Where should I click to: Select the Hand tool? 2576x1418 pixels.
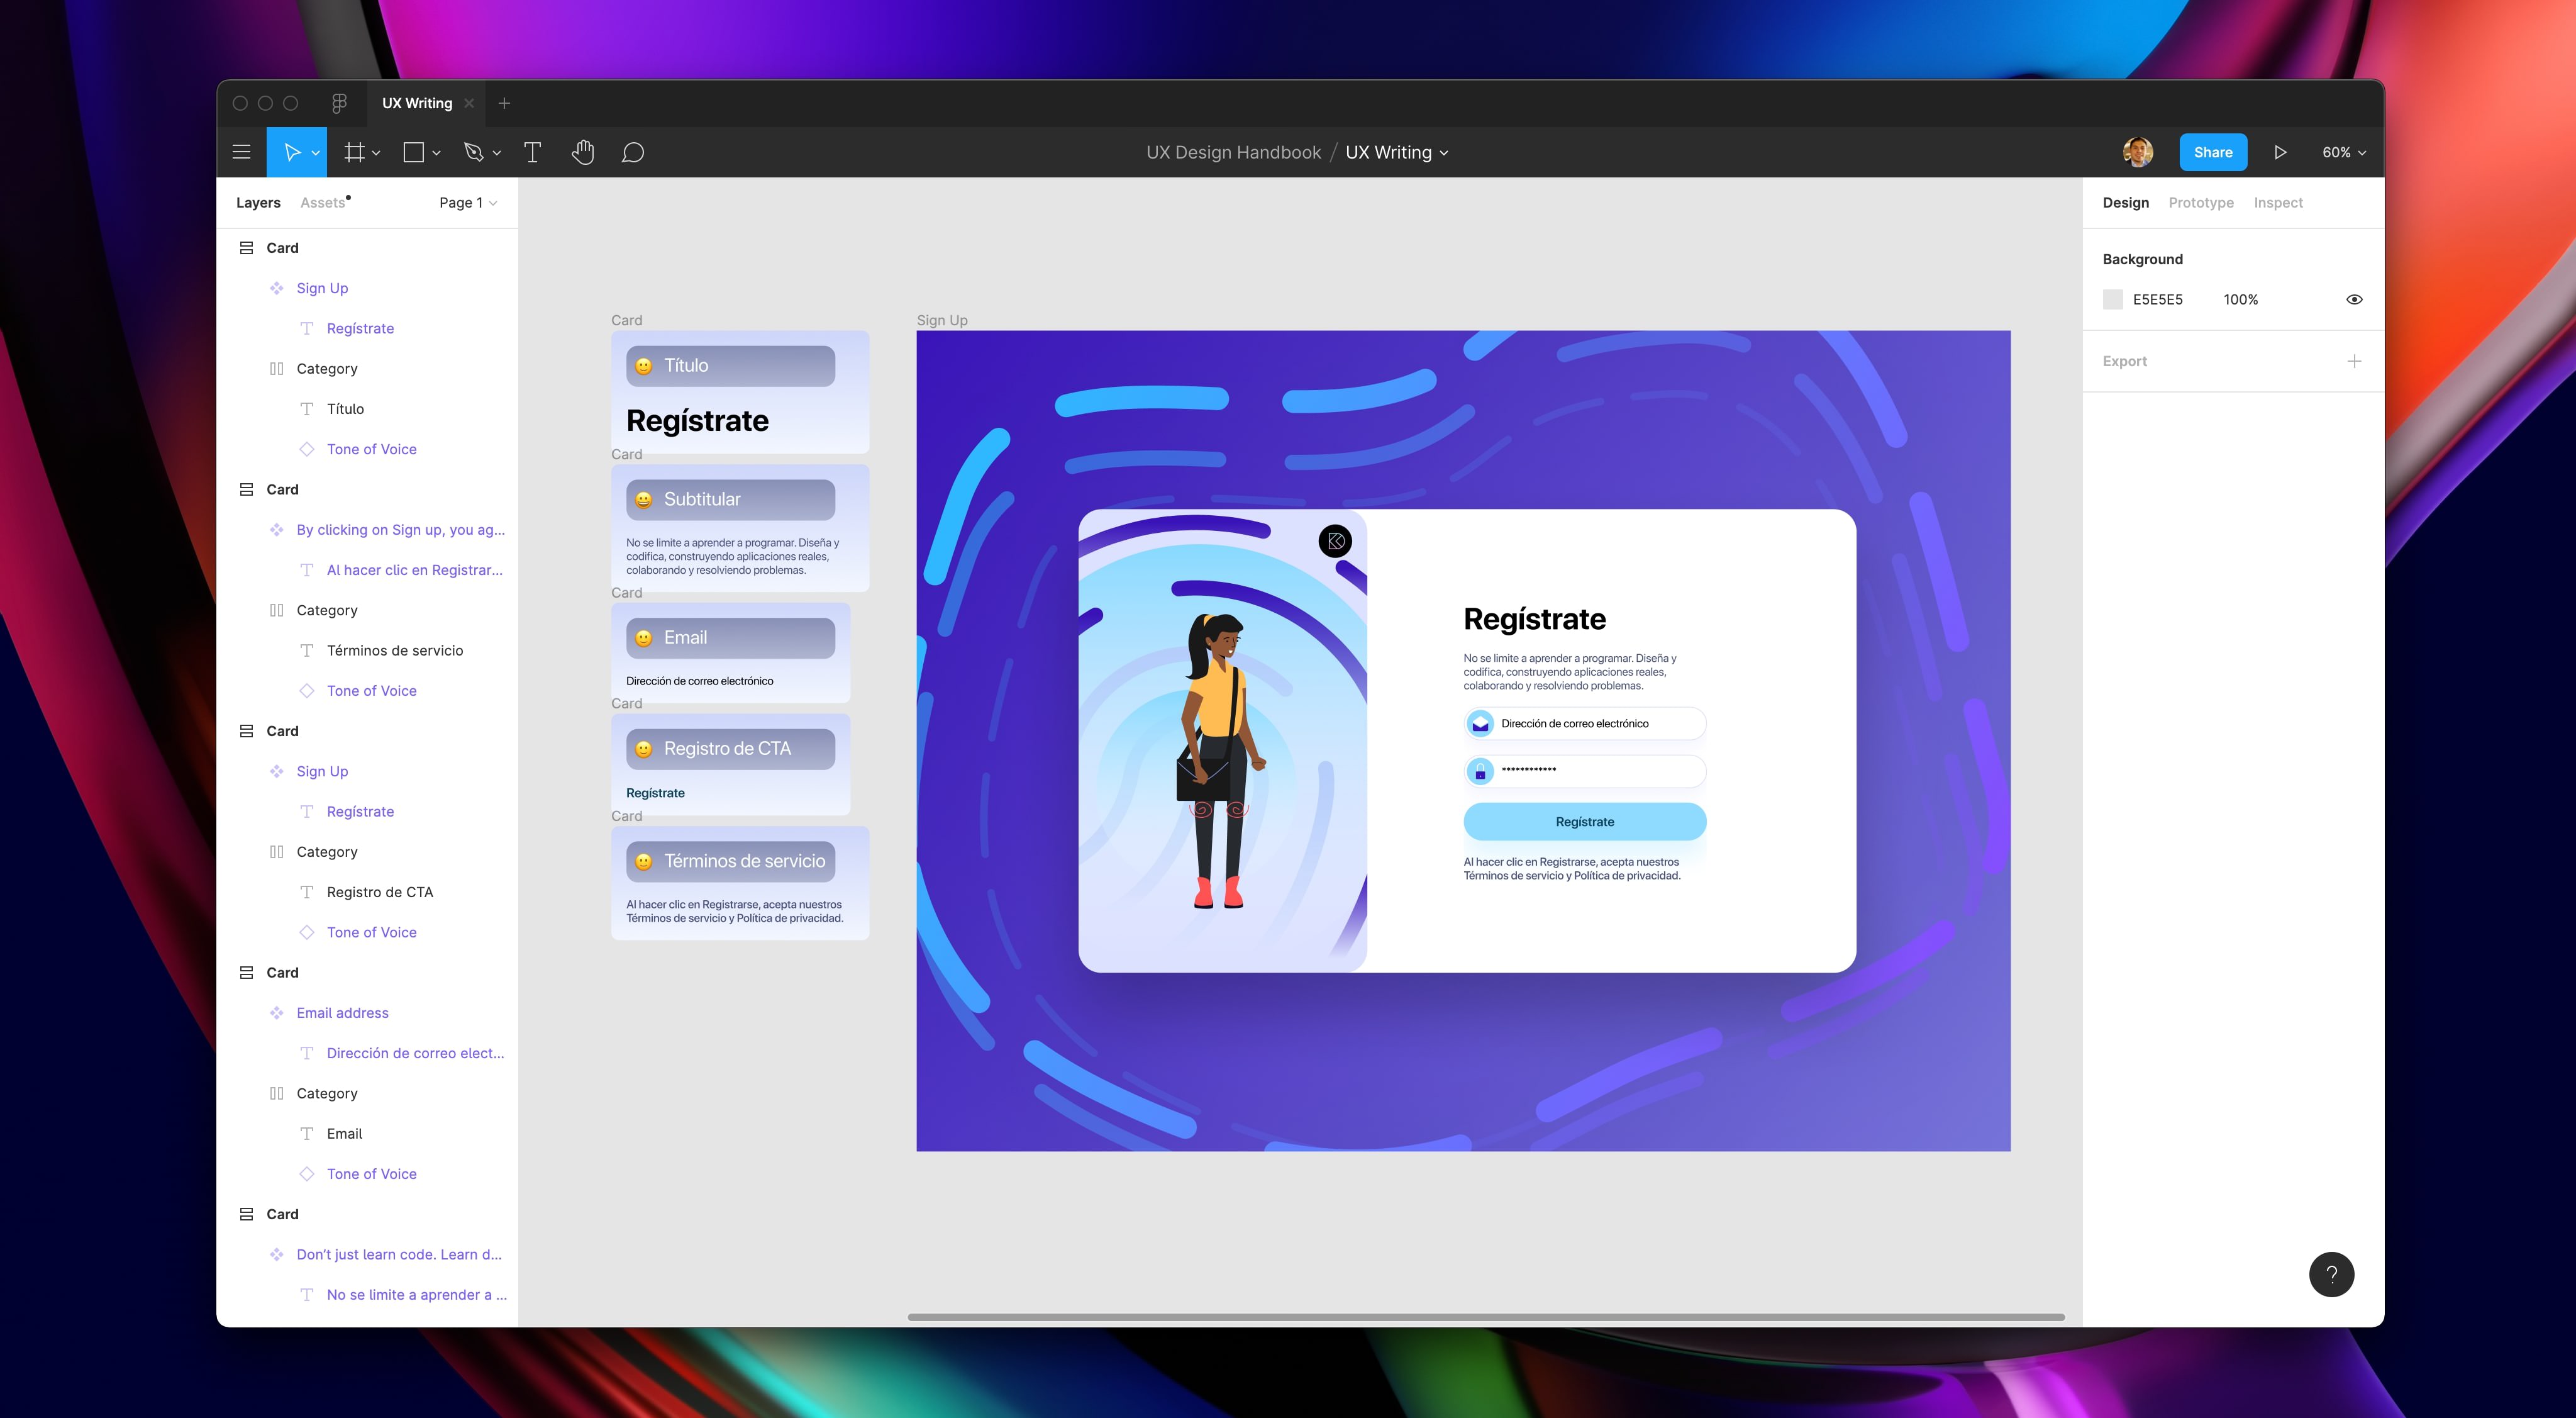pyautogui.click(x=583, y=152)
